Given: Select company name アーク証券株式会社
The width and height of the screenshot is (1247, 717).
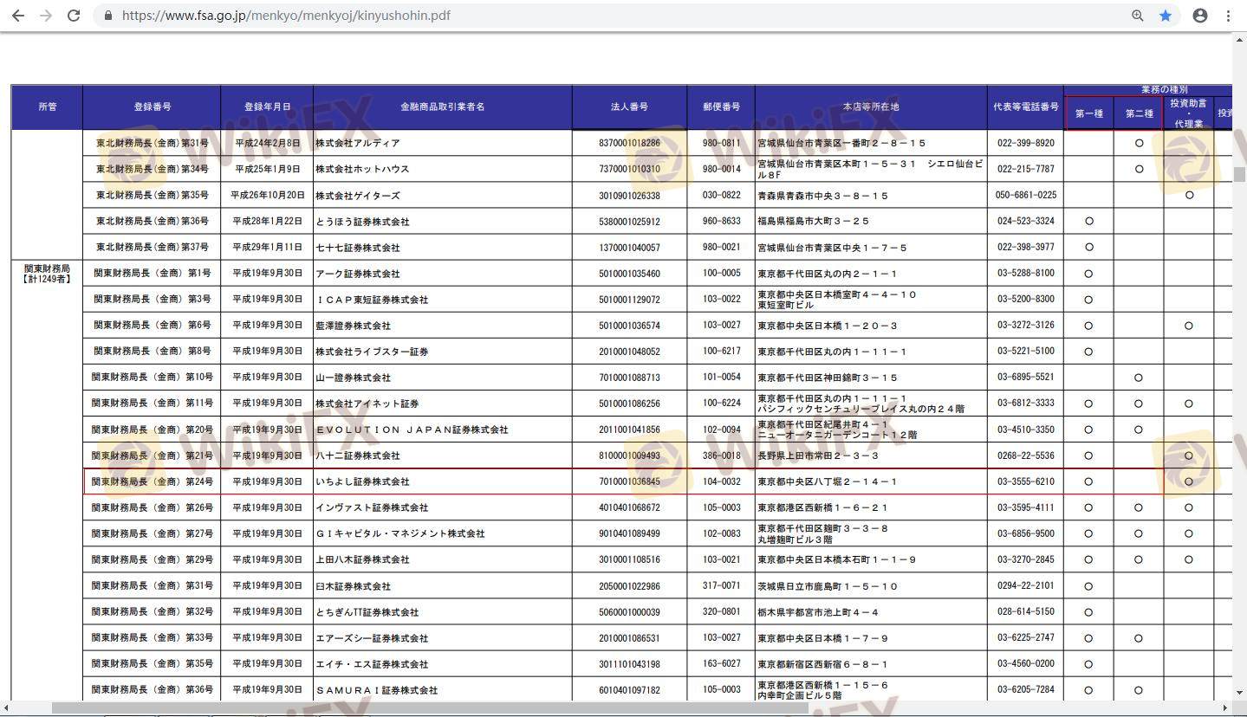Looking at the screenshot, I should pos(357,274).
